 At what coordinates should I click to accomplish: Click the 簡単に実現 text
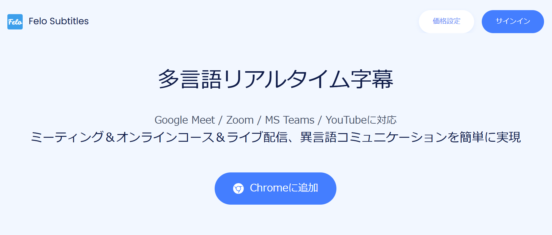coord(490,137)
